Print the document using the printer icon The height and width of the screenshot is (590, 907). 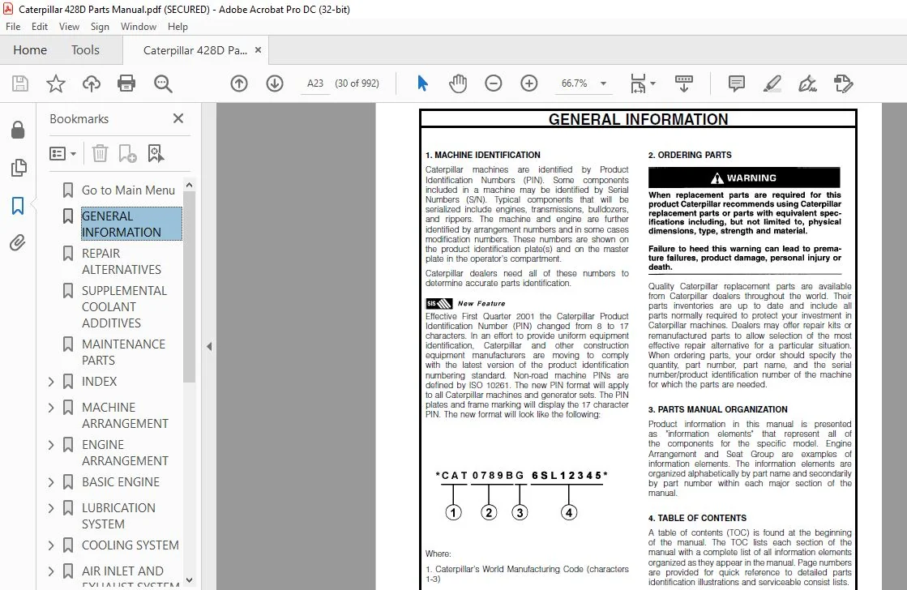[x=126, y=83]
